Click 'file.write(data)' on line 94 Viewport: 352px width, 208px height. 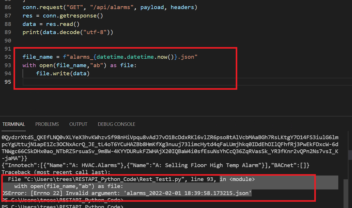point(63,73)
